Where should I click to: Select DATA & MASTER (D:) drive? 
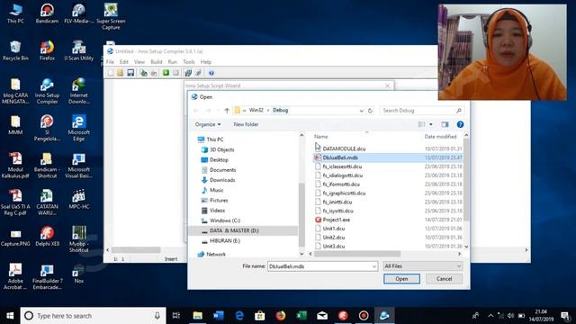pos(234,230)
